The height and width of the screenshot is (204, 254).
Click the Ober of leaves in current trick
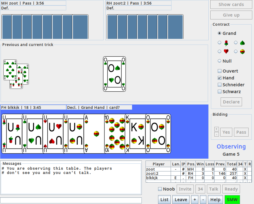coord(114,74)
